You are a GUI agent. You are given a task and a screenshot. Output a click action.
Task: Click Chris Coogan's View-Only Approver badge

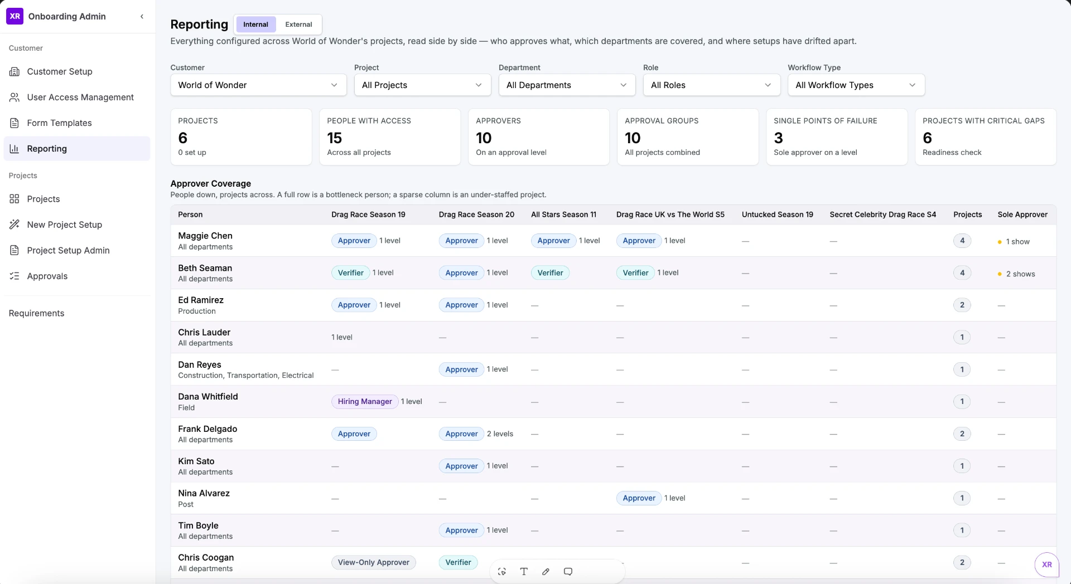(373, 563)
